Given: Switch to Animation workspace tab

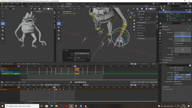Looking at the screenshot, I should [69, 4].
